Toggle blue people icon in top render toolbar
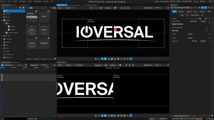Image resolution: width=214 pixels, height=120 pixels. [105, 59]
